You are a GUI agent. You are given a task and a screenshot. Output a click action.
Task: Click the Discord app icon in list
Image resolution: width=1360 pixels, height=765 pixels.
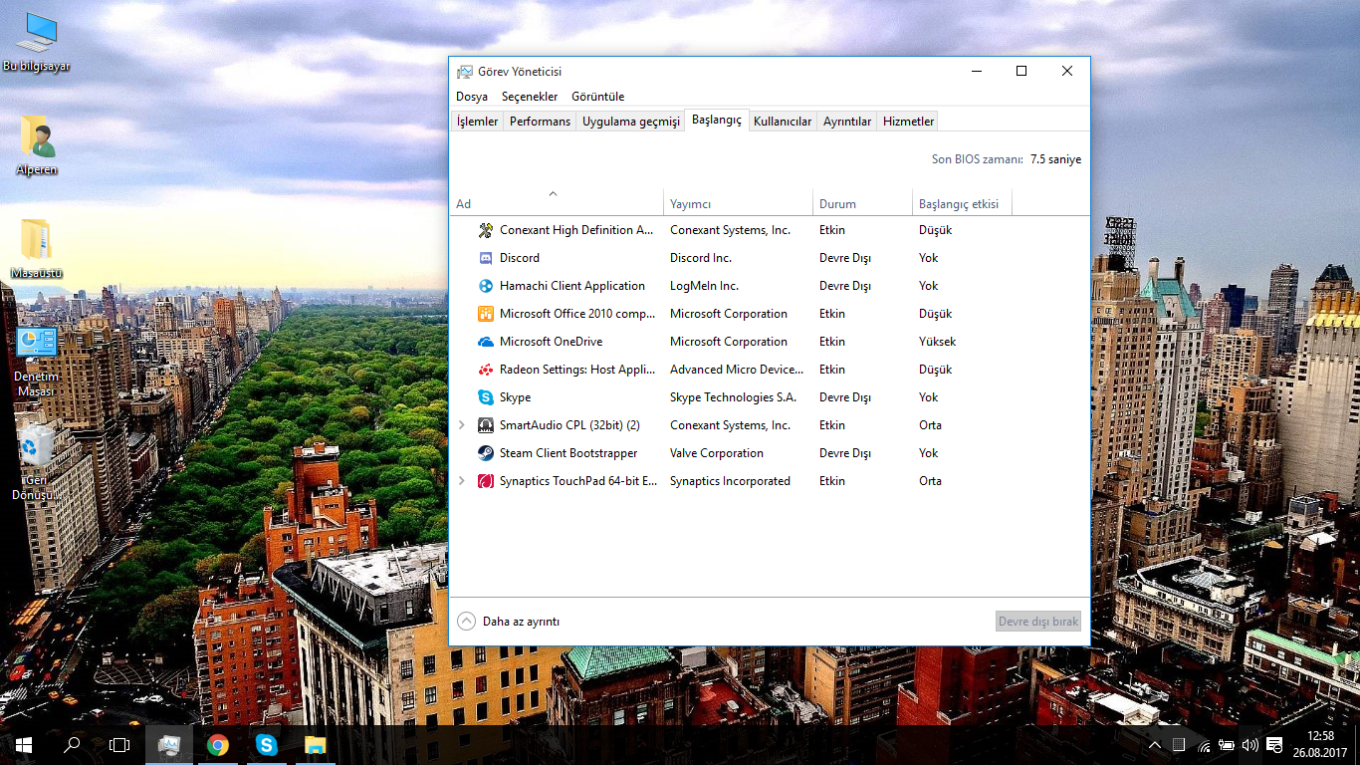coord(486,258)
